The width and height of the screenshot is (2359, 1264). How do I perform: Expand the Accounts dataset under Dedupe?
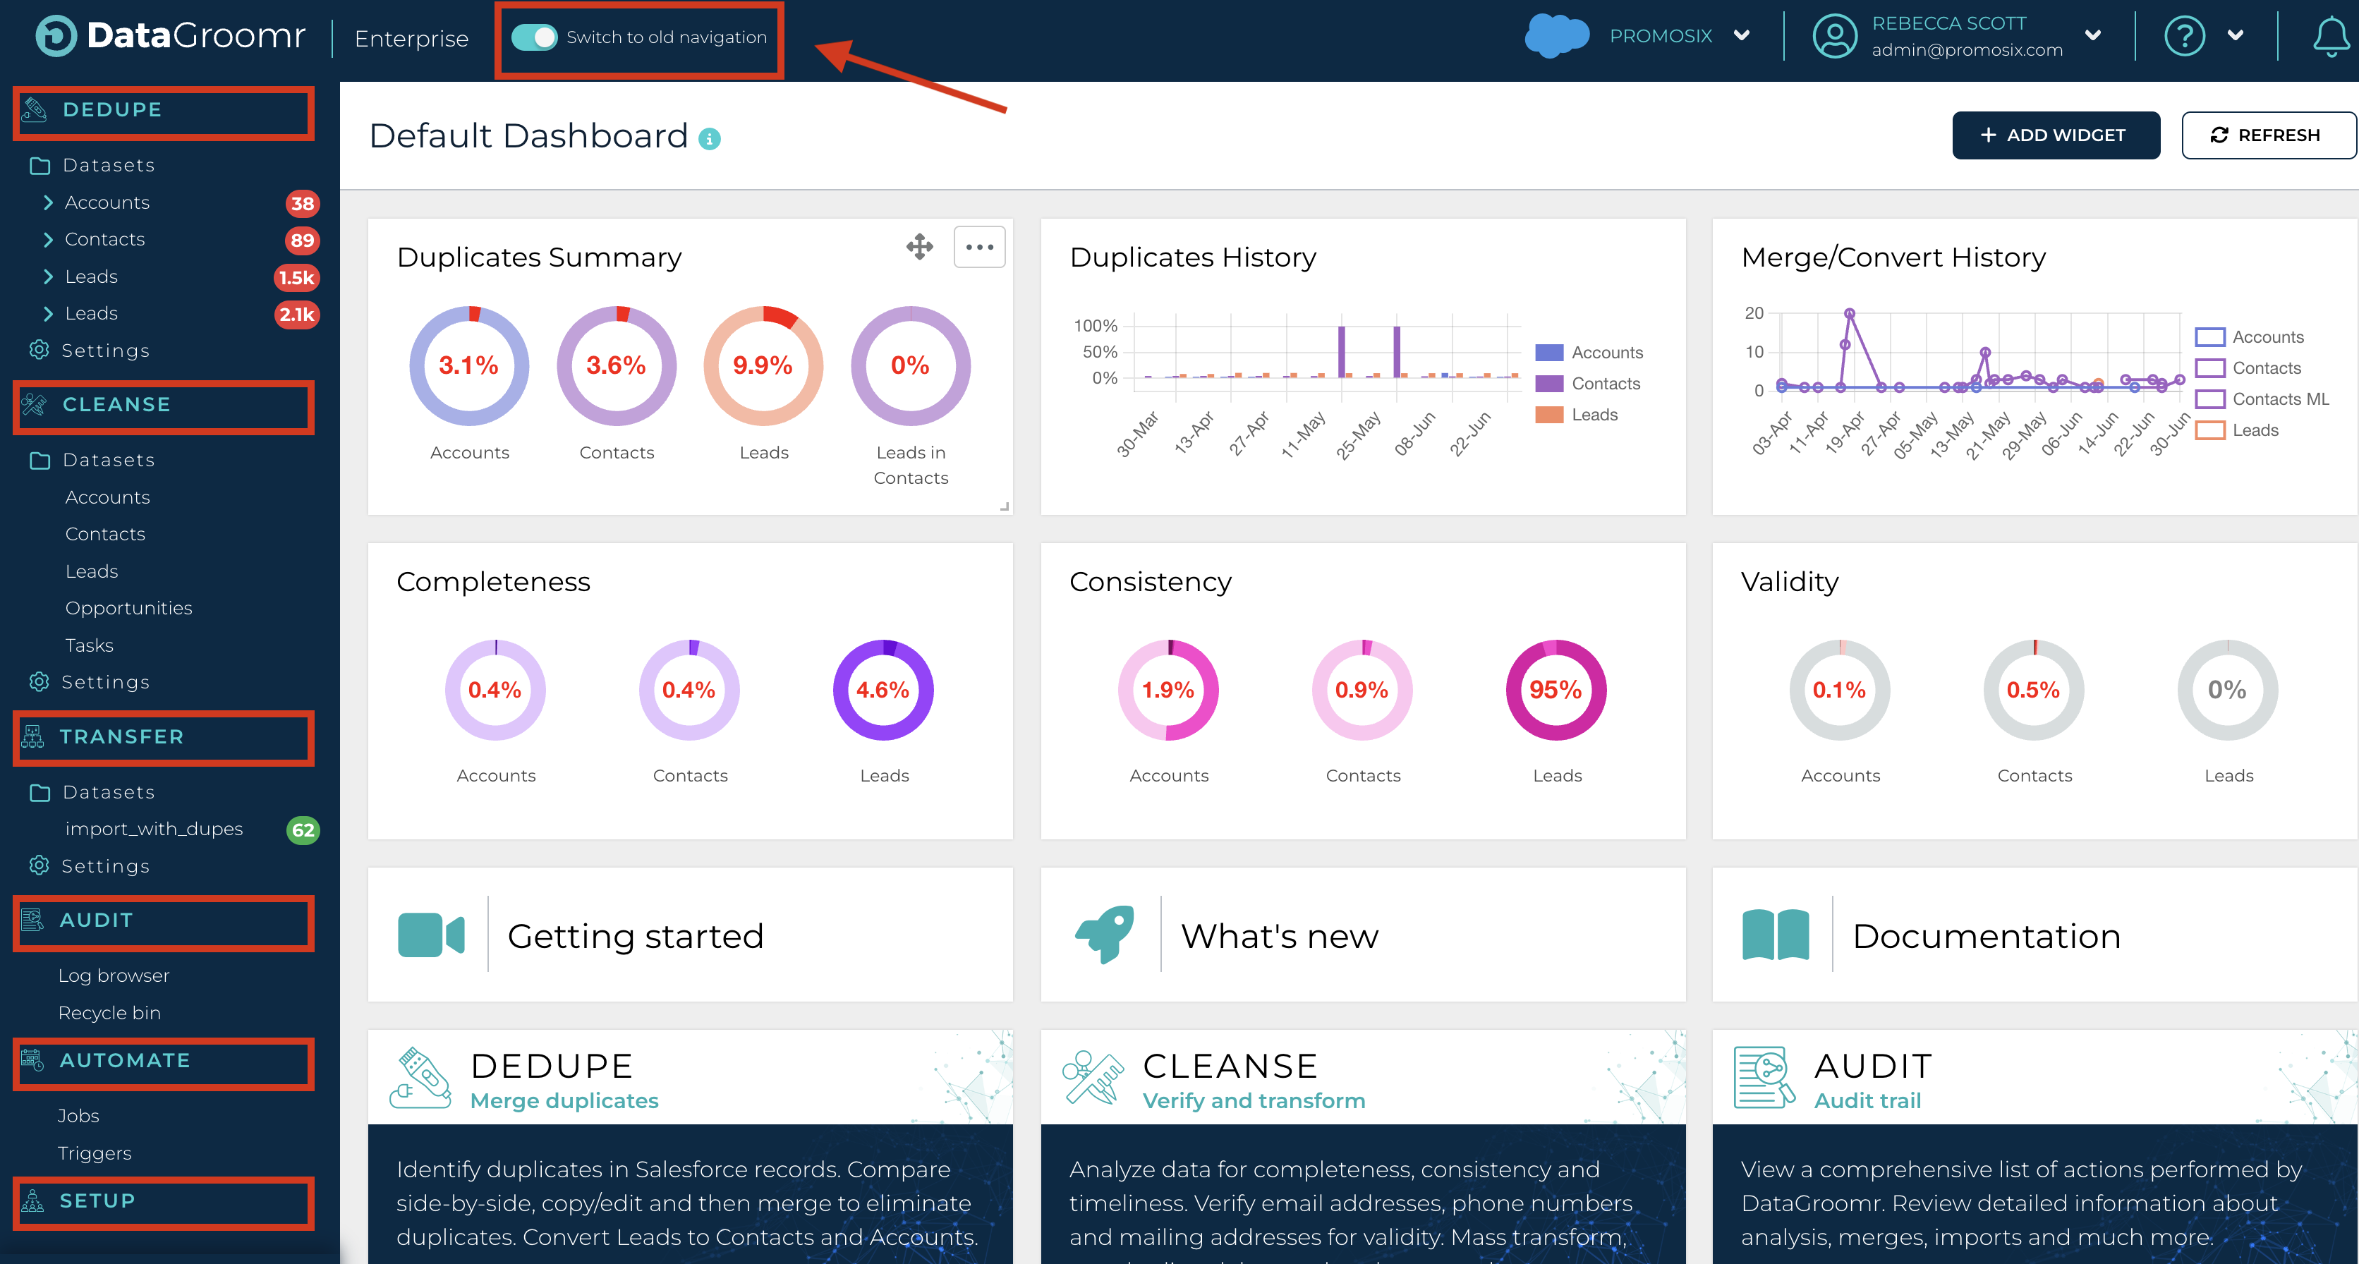click(49, 202)
